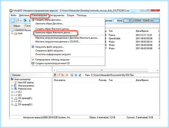Click the globe add-files icon in catalog toolbar
Viewport: 169px width, 128px height.
coord(72,75)
